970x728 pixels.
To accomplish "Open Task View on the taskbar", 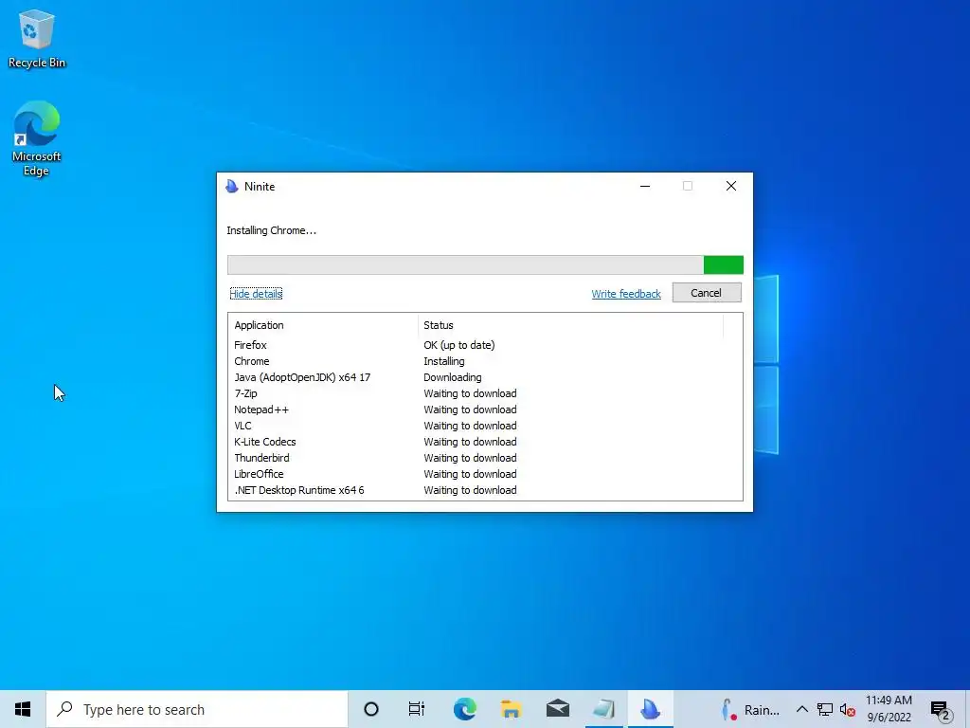I will pos(417,709).
